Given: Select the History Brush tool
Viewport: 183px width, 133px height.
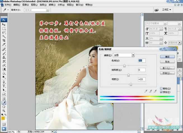Looking at the screenshot, I should point(4,61).
